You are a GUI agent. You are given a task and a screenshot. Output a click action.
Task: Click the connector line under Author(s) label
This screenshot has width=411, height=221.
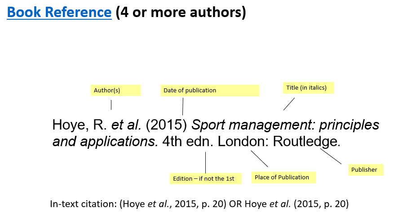(111, 105)
